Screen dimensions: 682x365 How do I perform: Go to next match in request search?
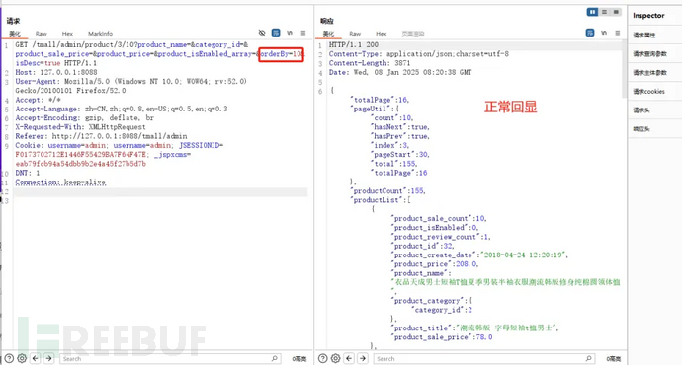click(x=48, y=358)
